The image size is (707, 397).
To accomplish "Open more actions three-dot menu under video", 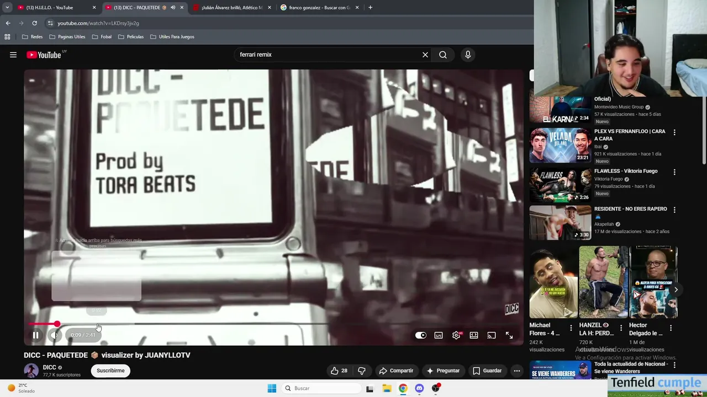I will (517, 371).
